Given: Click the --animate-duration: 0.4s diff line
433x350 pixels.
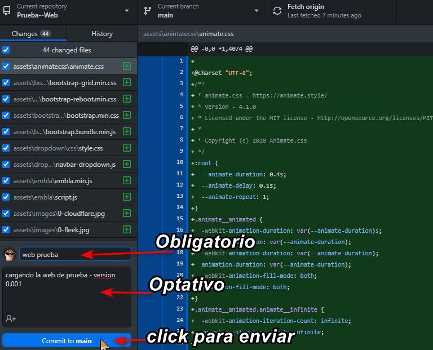Looking at the screenshot, I should (239, 175).
